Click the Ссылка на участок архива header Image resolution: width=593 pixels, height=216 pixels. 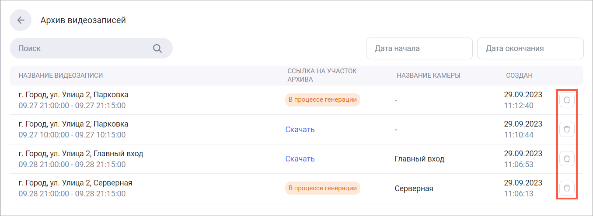pyautogui.click(x=322, y=75)
